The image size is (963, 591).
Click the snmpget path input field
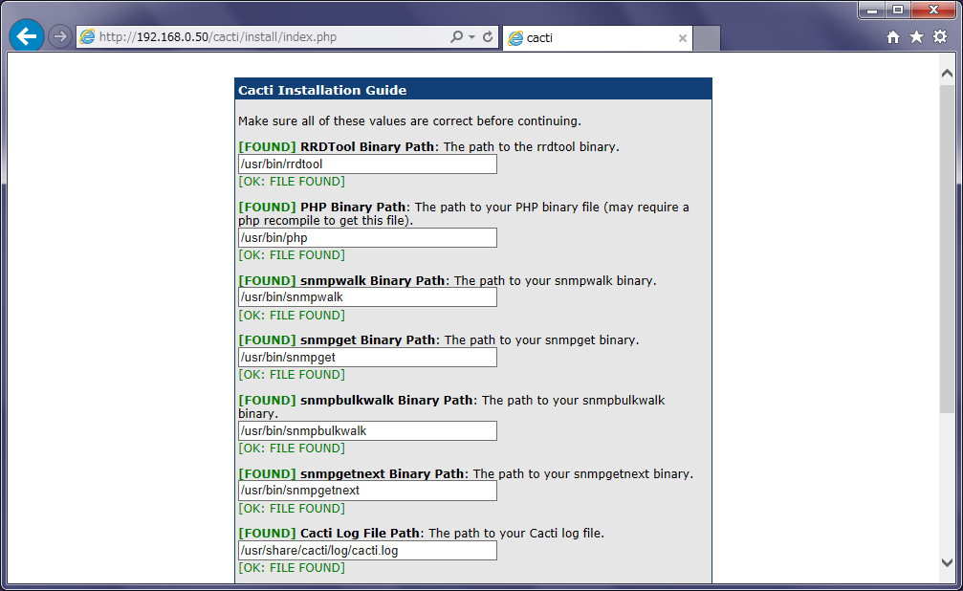click(367, 357)
